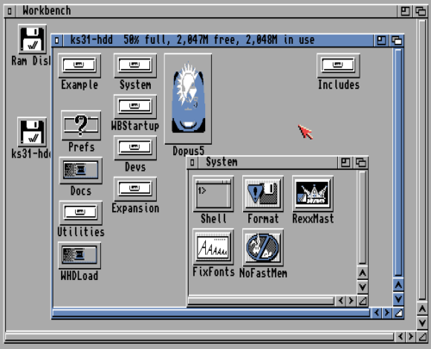Click the Workbench window horizontal scrollbar

click(199, 337)
